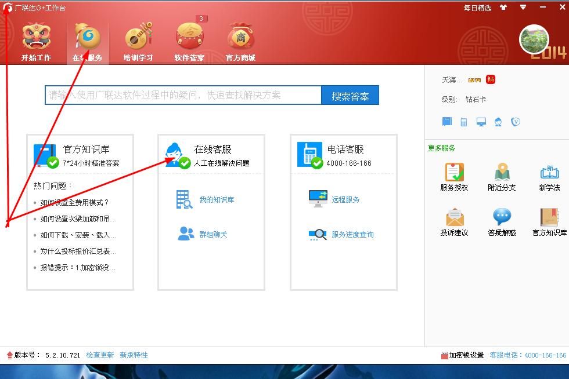Open hot question 如何设置次梁加筋和吊…
Viewport: 569px width, 379px height.
78,219
